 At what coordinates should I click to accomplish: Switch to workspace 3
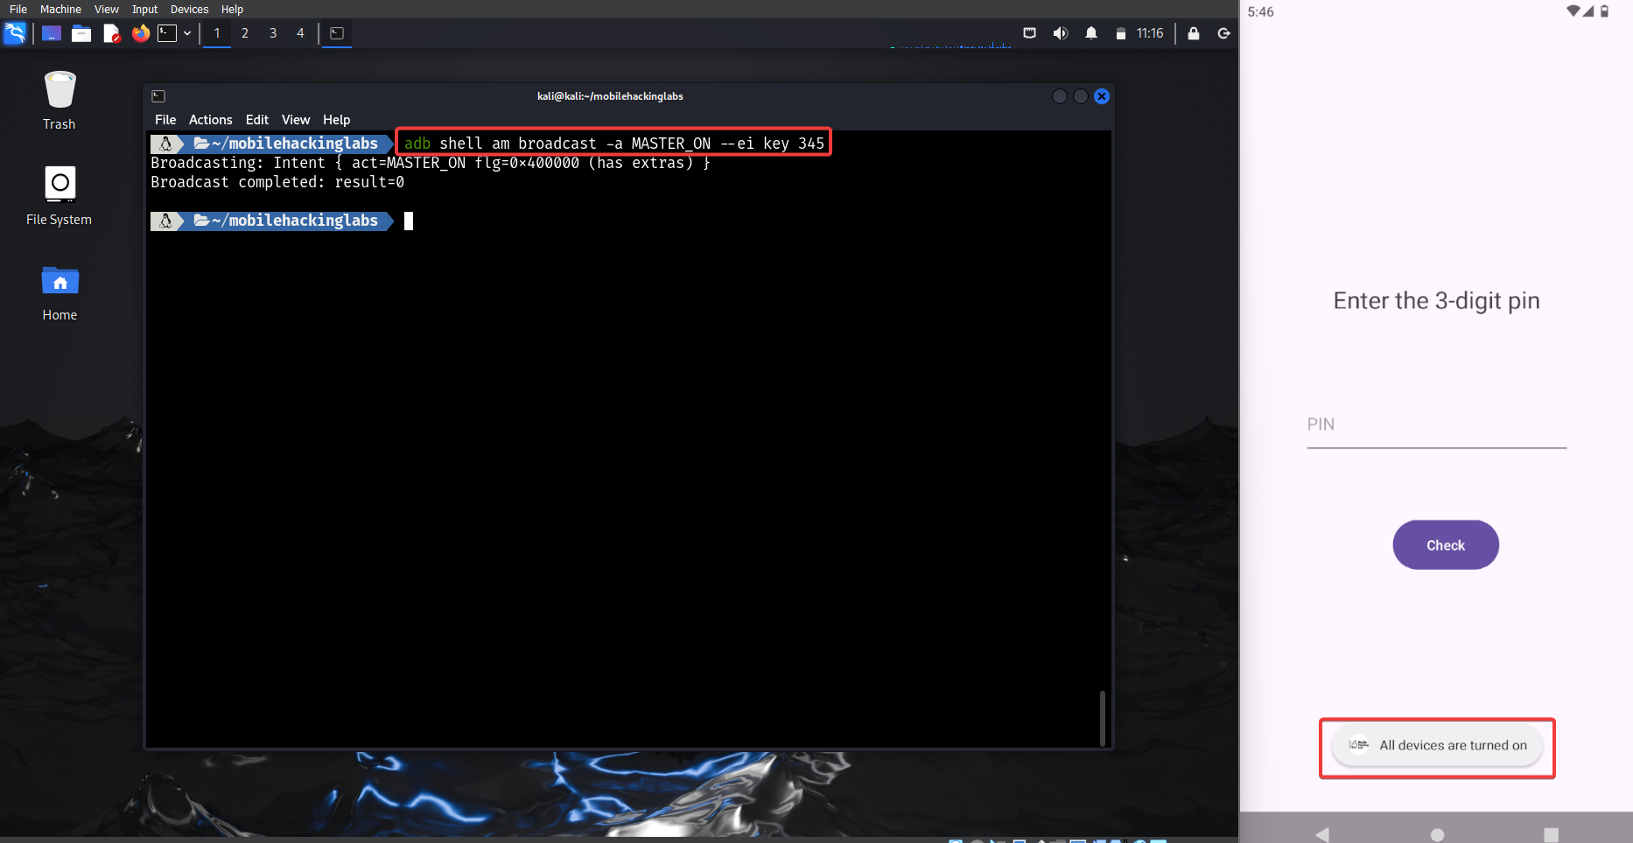click(x=273, y=33)
